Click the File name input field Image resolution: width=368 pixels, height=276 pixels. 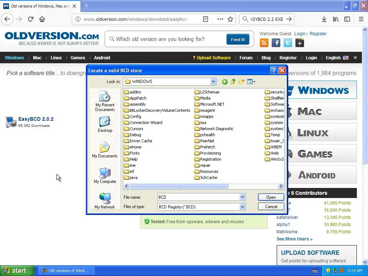pyautogui.click(x=198, y=197)
